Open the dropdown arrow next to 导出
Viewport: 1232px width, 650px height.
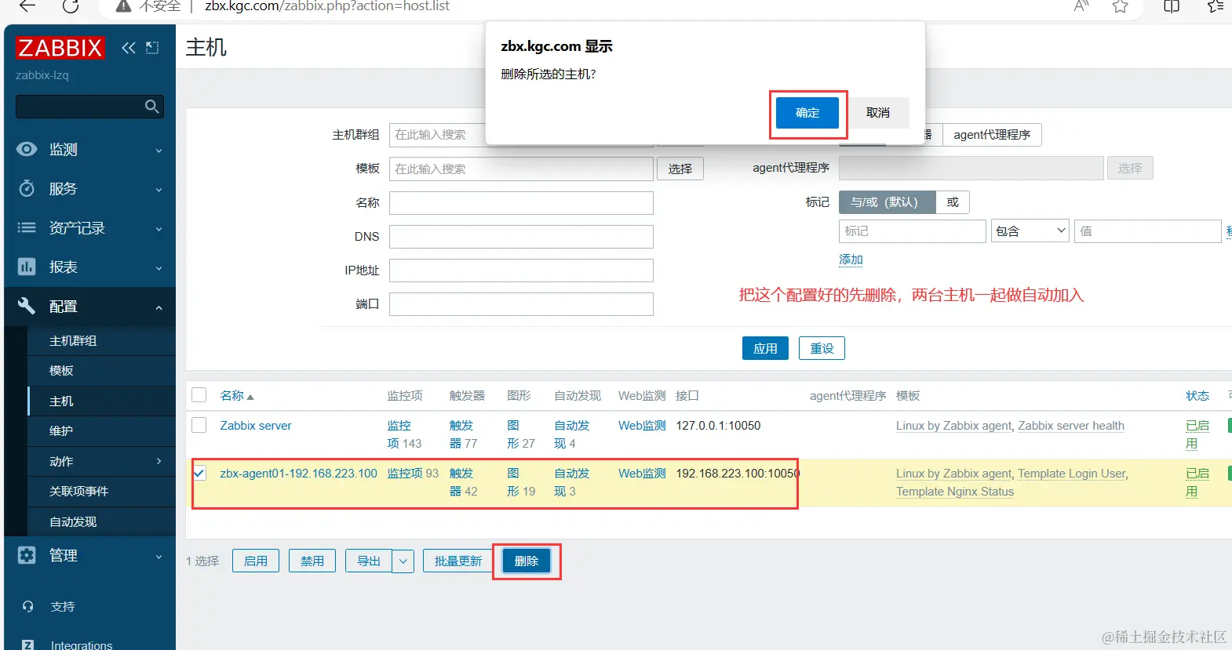pyautogui.click(x=403, y=561)
